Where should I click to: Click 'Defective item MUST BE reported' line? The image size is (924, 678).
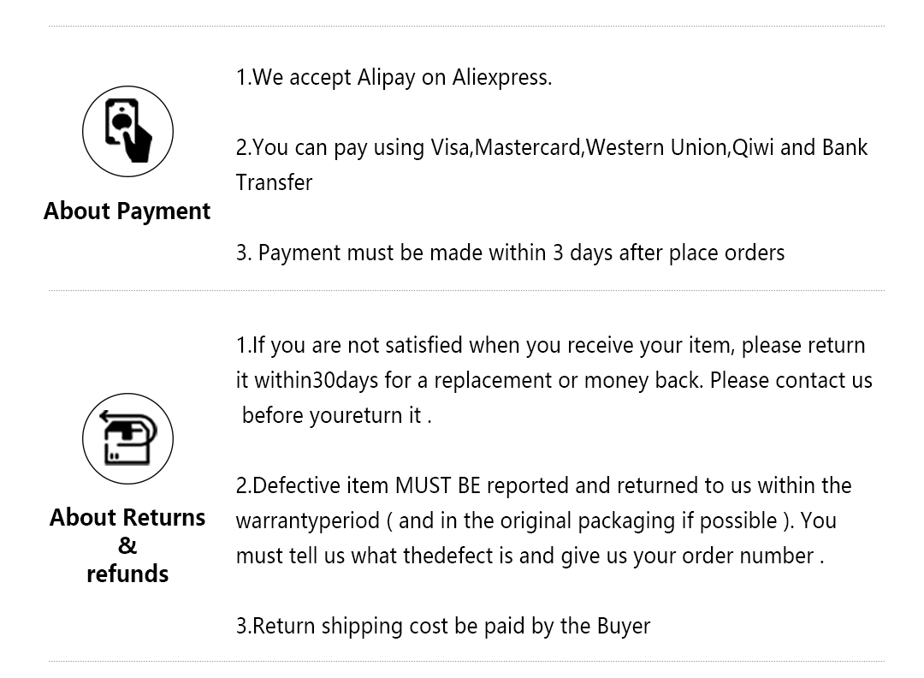[543, 485]
